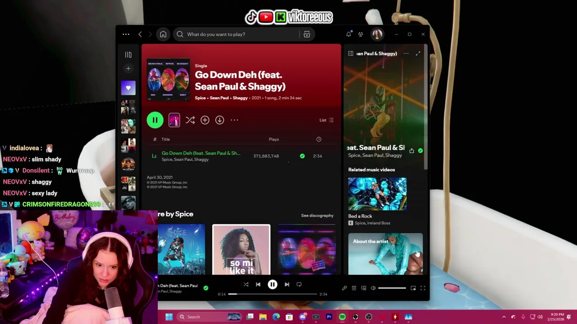
Task: Open the Windows Start menu
Action: 169,317
